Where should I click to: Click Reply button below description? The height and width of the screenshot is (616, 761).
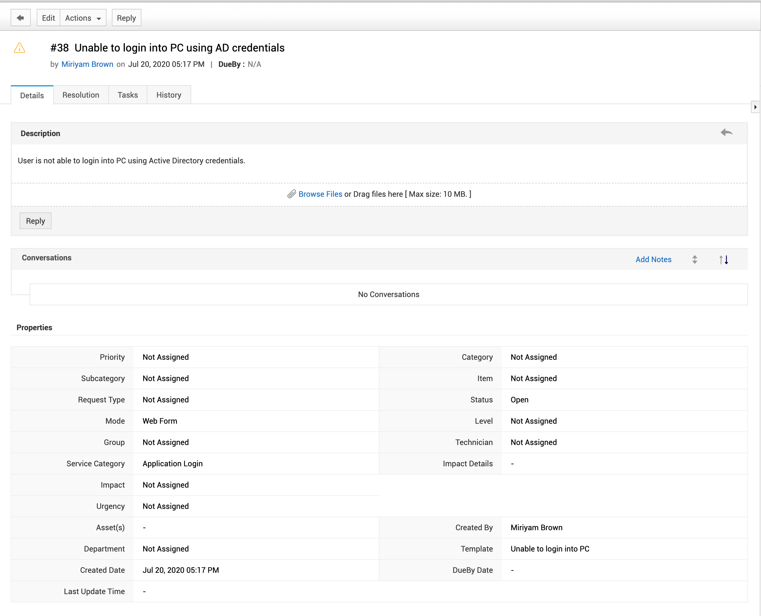(36, 221)
